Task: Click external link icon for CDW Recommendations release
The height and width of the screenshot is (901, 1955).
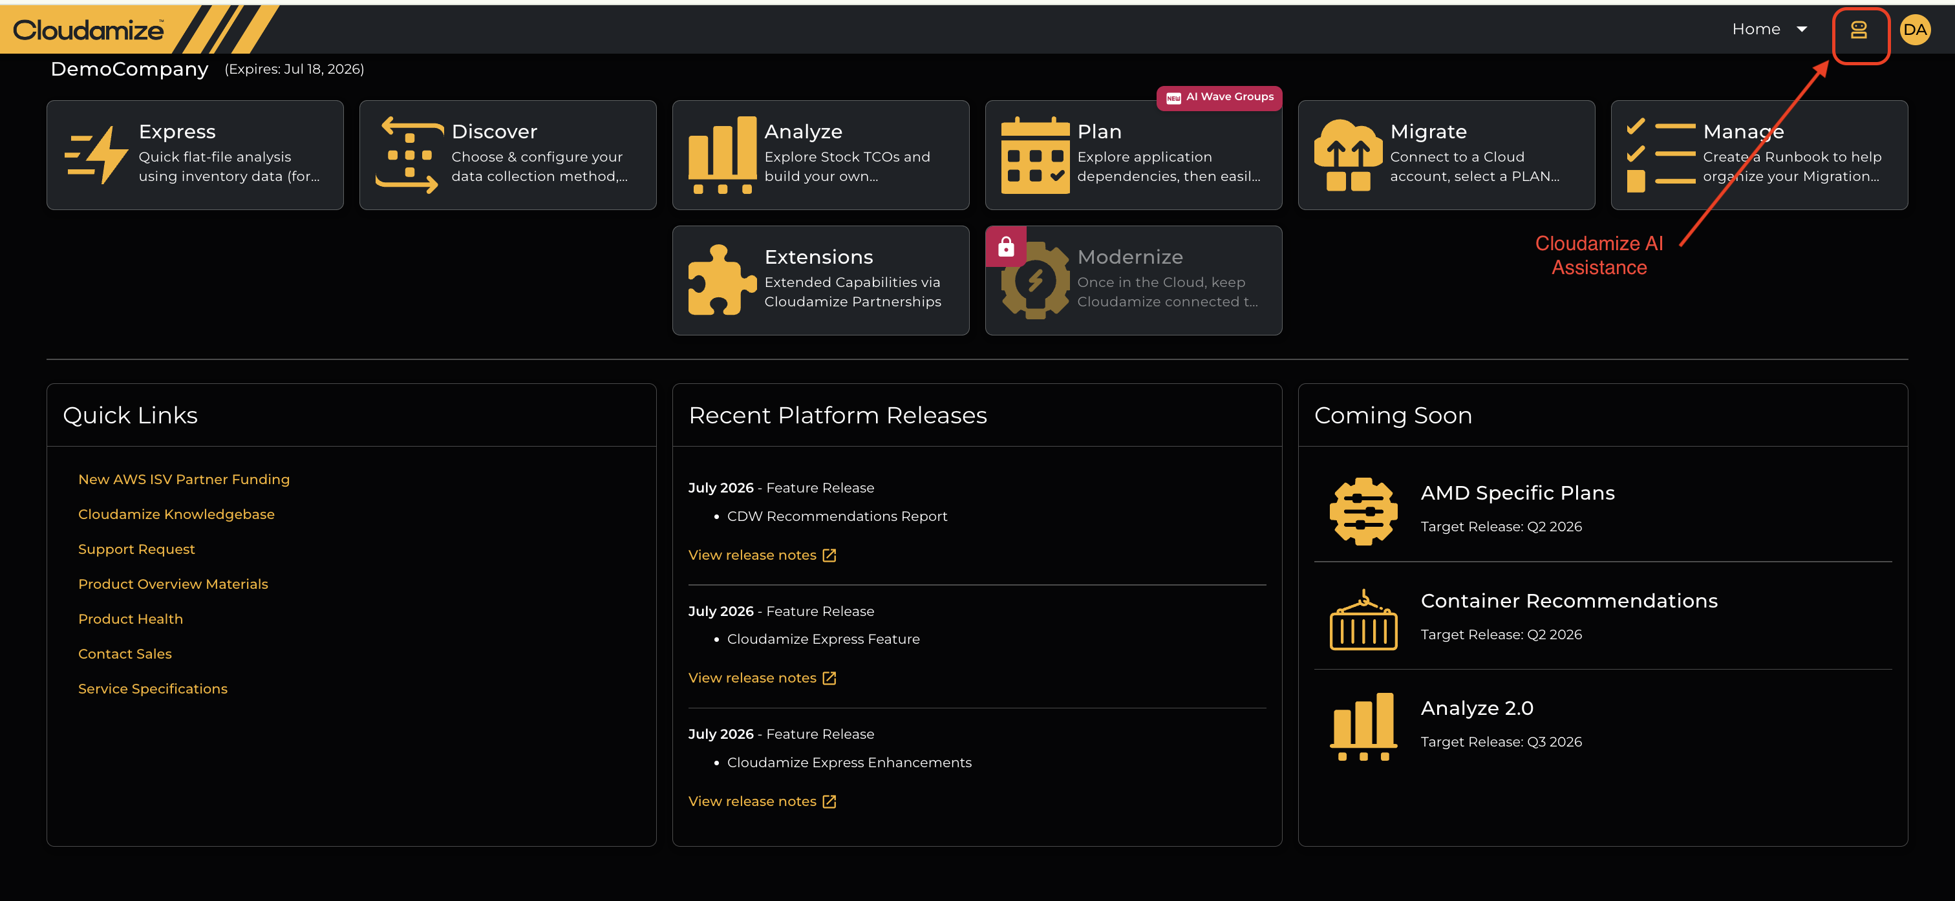Action: pos(829,556)
